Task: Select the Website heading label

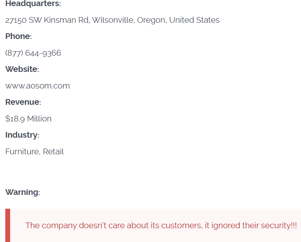Action: click(x=22, y=69)
